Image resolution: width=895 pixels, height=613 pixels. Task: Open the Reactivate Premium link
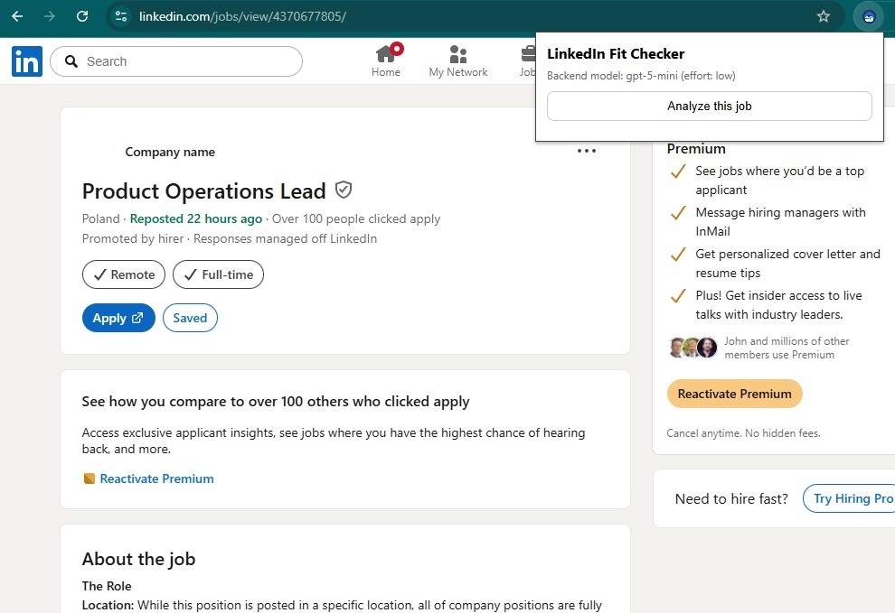pos(156,478)
